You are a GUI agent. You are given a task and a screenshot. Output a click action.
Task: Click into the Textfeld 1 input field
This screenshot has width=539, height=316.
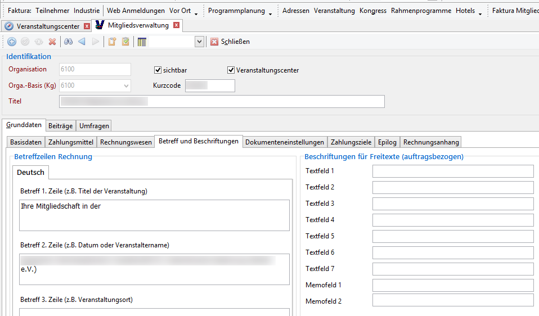(452, 171)
